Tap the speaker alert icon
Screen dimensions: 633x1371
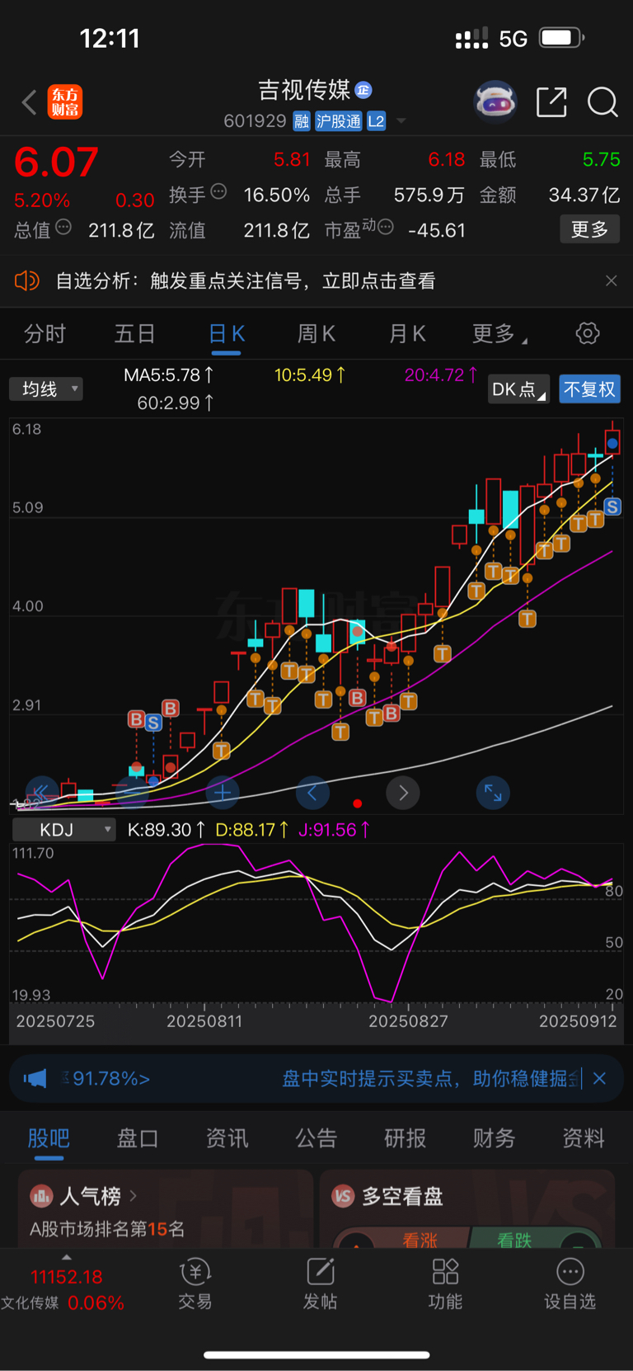[27, 281]
